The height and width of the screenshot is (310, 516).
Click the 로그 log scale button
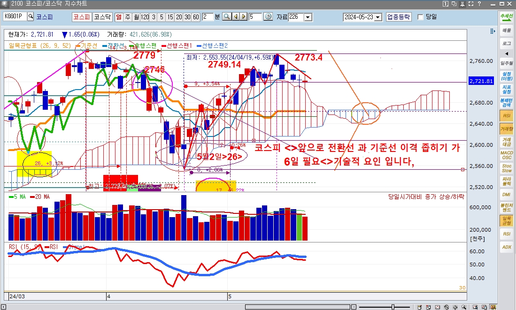point(507,43)
